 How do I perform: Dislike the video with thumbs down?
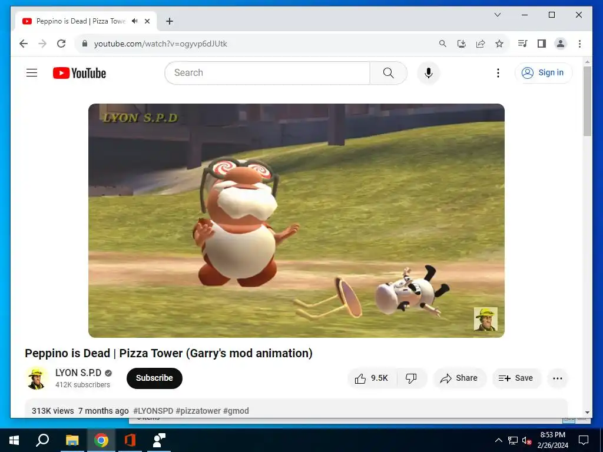pos(412,378)
